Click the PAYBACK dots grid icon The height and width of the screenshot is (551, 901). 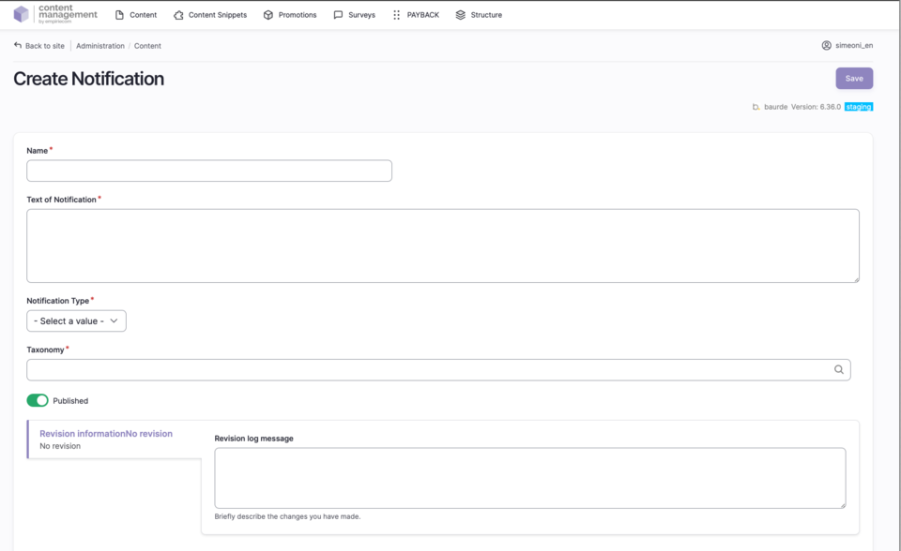[396, 15]
